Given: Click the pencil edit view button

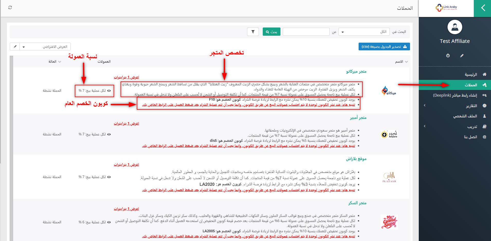Looking at the screenshot, I should click(x=15, y=47).
